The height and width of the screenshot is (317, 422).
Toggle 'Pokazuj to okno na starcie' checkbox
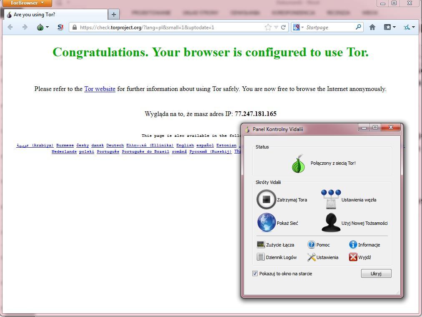(x=255, y=273)
